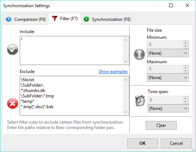Click the Show examples link
Image resolution: width=196 pixels, height=152 pixels.
pyautogui.click(x=113, y=71)
